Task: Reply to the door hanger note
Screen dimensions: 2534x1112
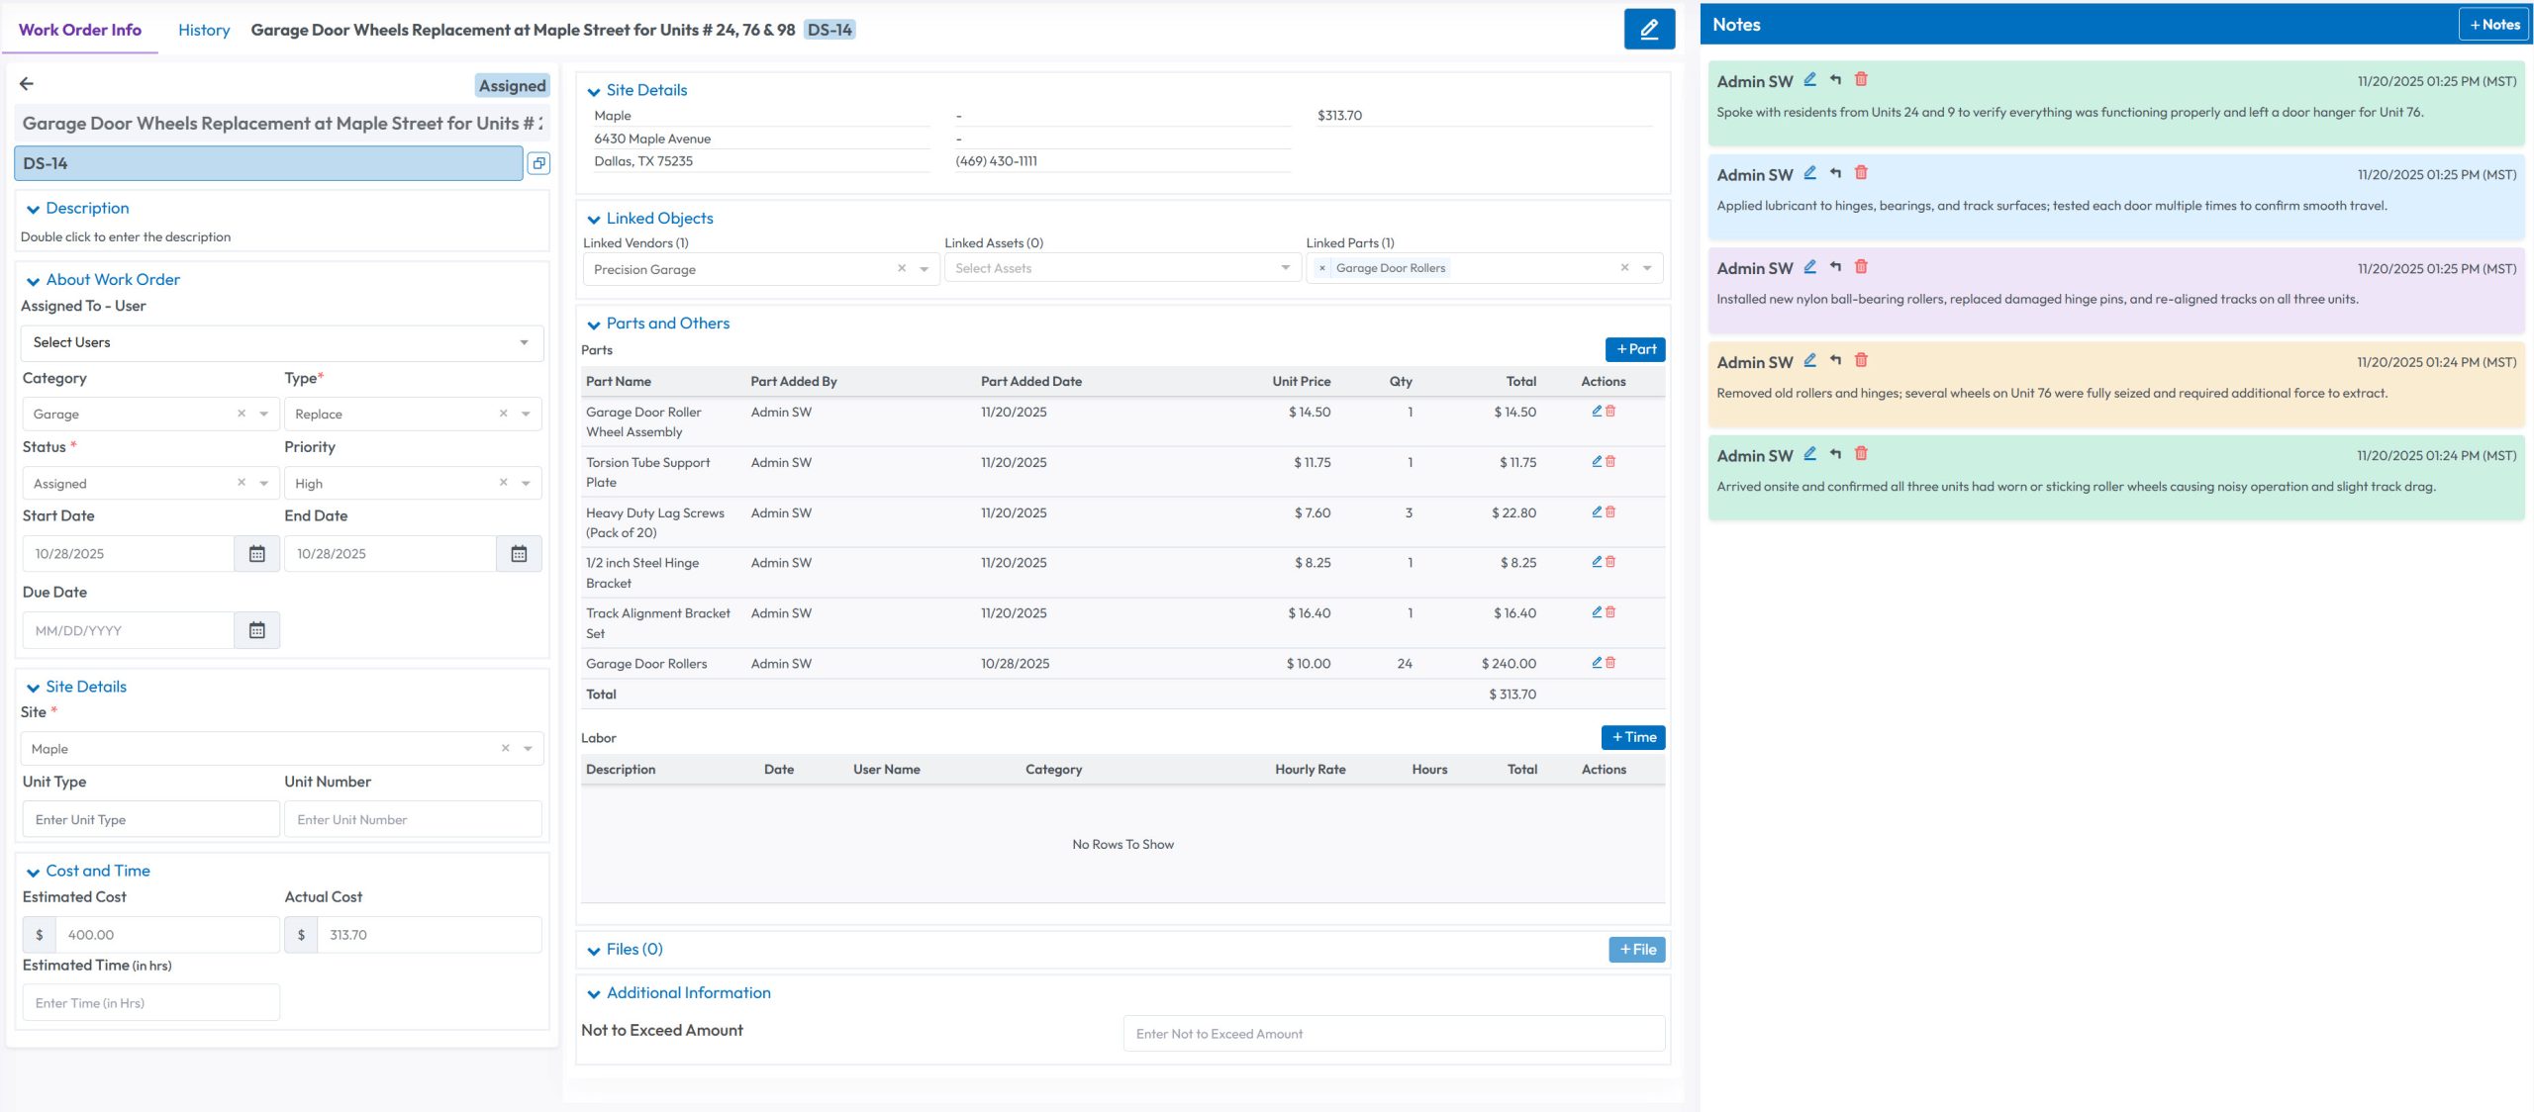Action: [x=1834, y=81]
